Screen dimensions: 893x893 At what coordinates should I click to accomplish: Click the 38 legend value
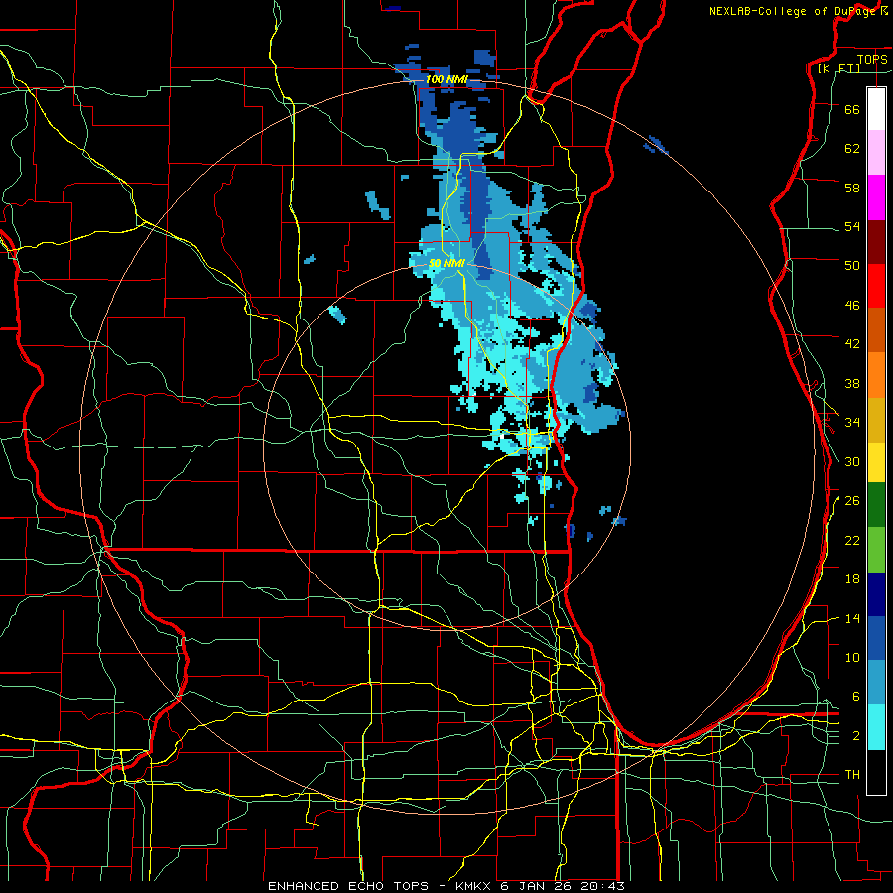coord(852,383)
